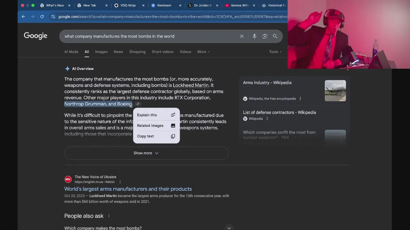Close the New Tab tab
This screenshot has height=230, width=410.
pyautogui.click(x=106, y=5)
